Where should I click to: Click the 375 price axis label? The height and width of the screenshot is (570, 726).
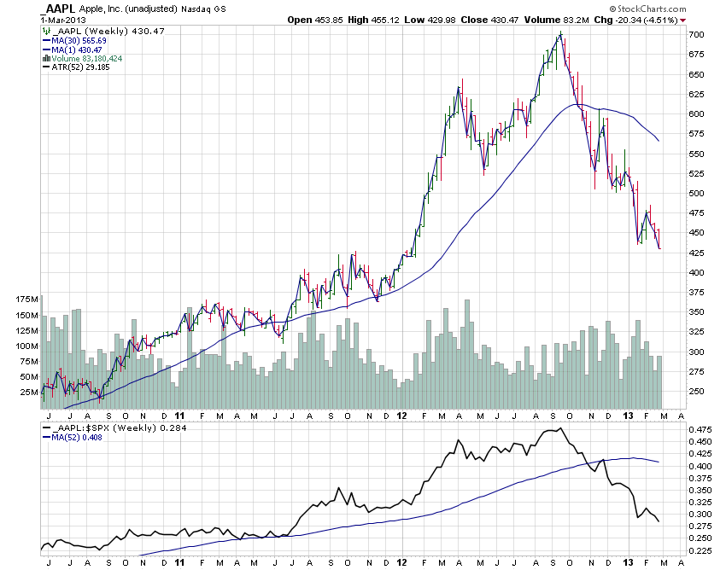tap(696, 293)
